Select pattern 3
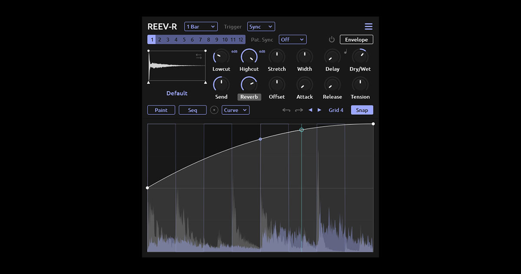Image resolution: width=521 pixels, height=274 pixels. 168,40
